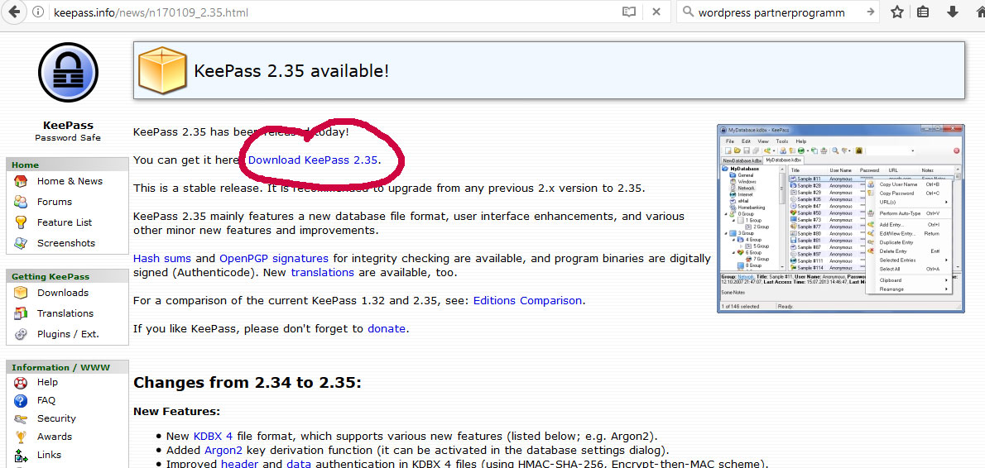
Task: Click the Translations icon in sidebar
Action: coord(21,313)
